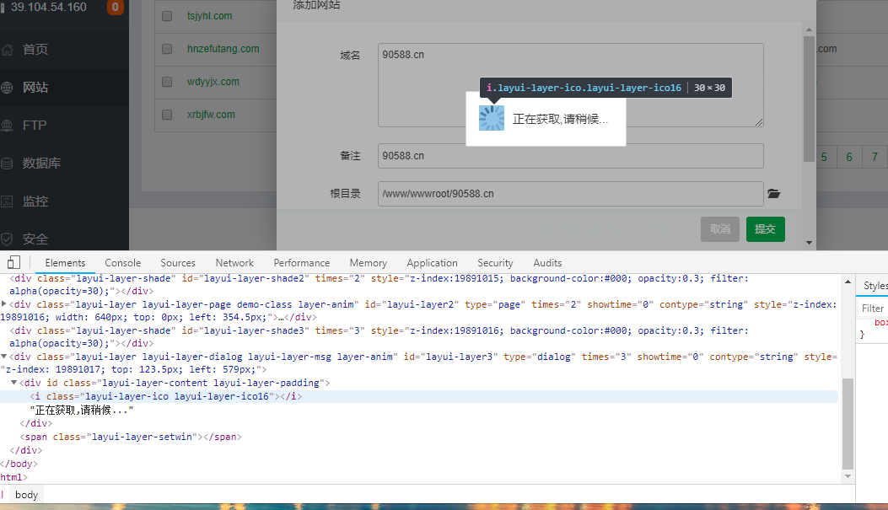Click the dialog vertical scrollbar thumb
This screenshot has width=888, height=510.
pyautogui.click(x=809, y=99)
